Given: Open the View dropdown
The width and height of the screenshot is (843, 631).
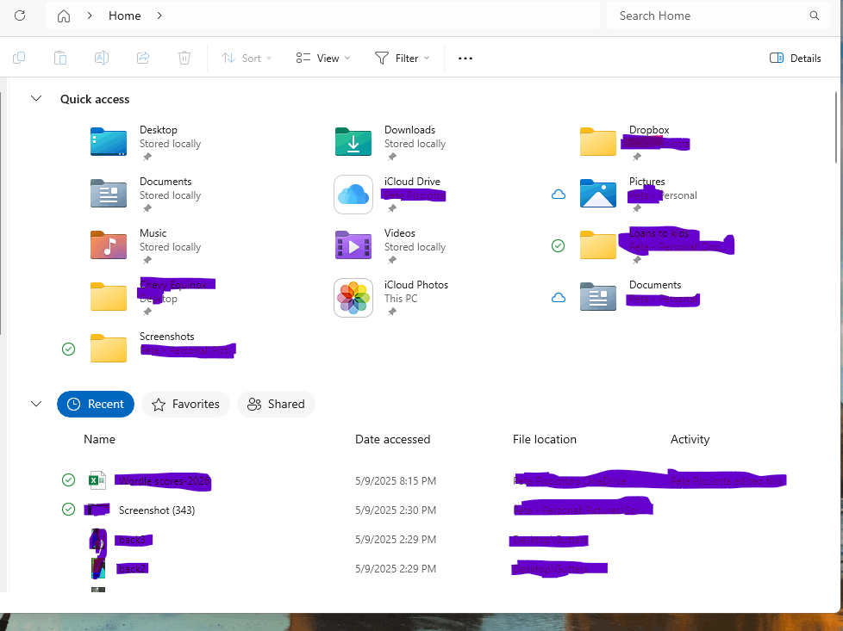Looking at the screenshot, I should 322,58.
